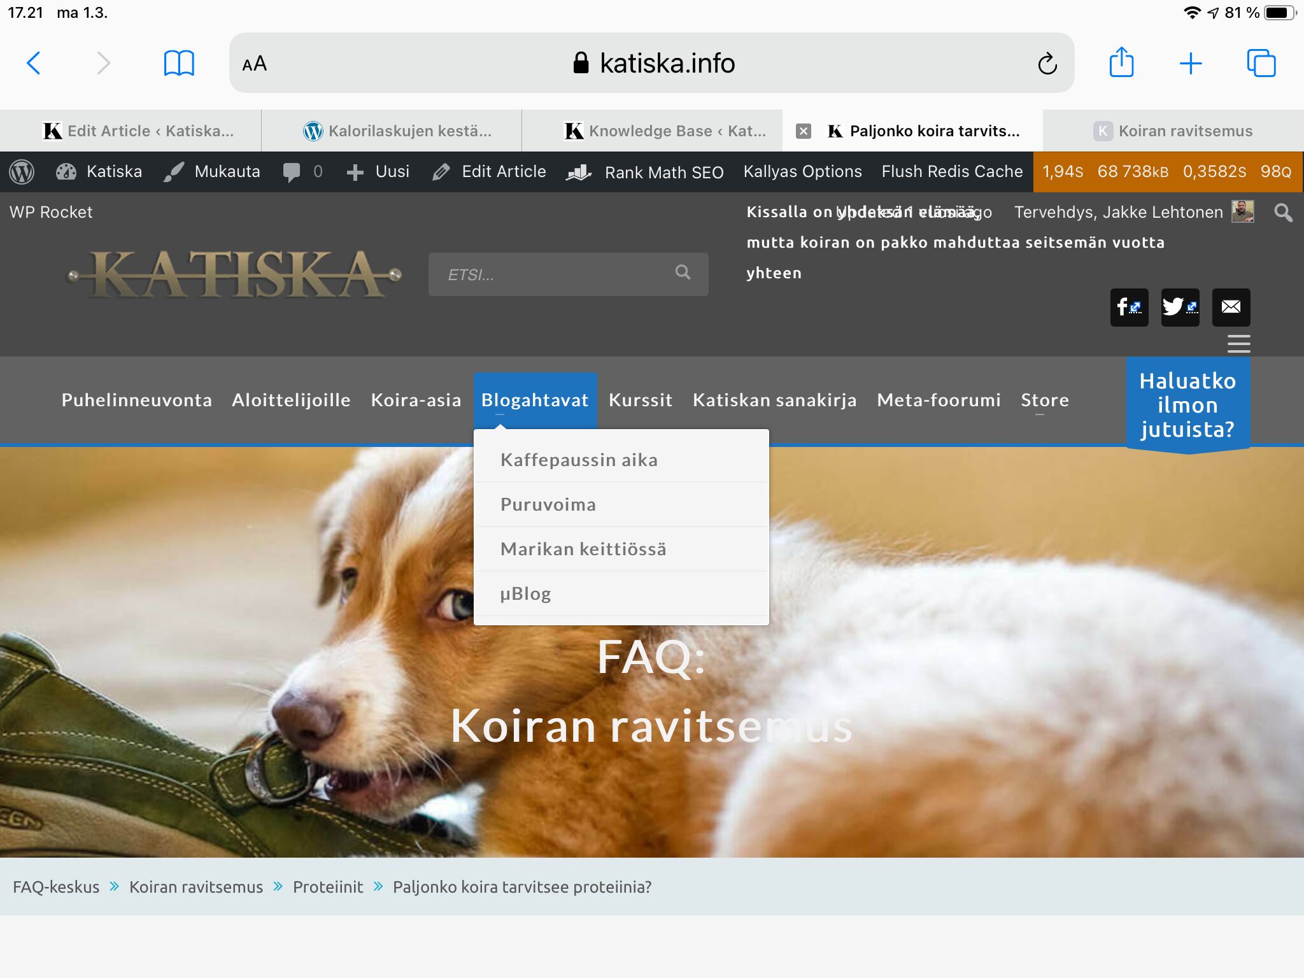Open the AA reader view options
1304x978 pixels.
pyautogui.click(x=255, y=64)
